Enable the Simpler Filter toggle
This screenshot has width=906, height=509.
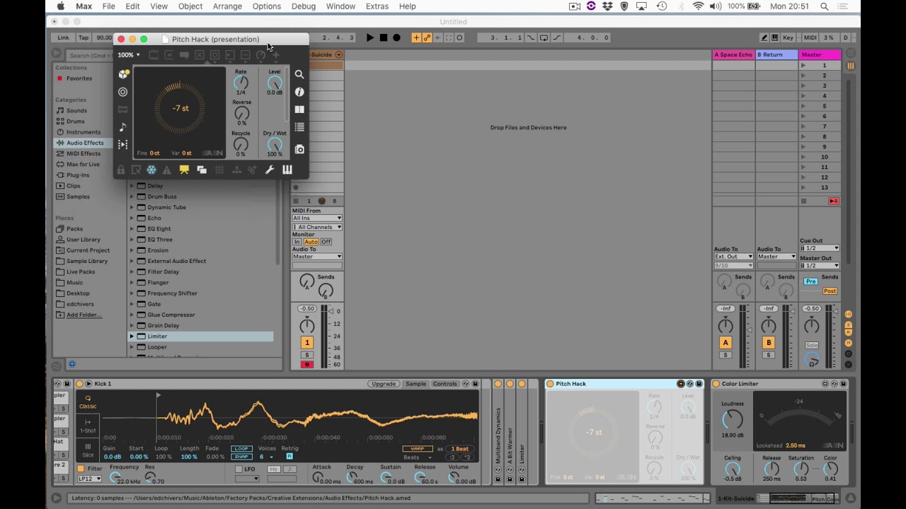tap(81, 469)
